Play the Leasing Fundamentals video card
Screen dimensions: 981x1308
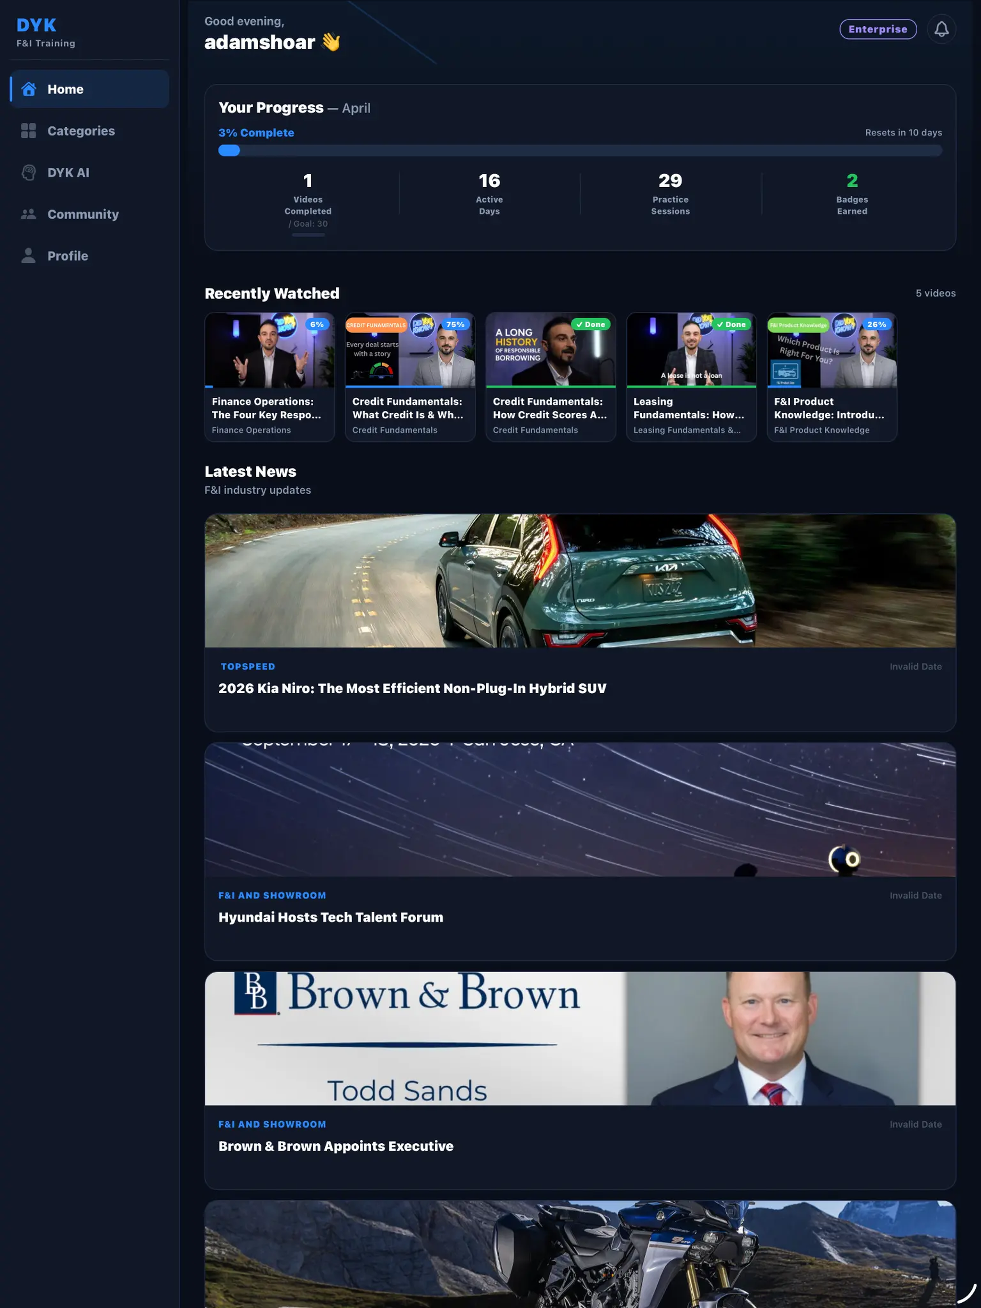[x=691, y=377]
